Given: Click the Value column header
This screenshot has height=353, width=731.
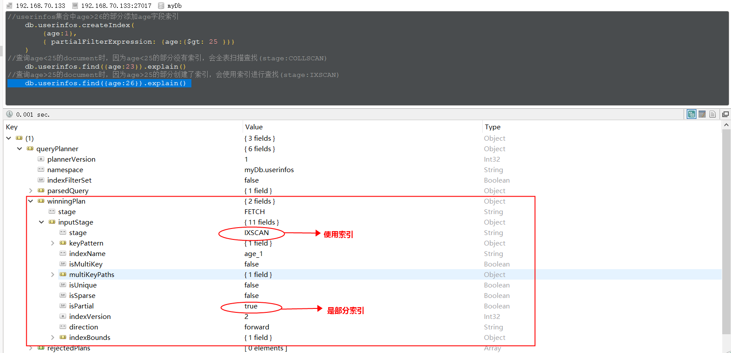Looking at the screenshot, I should [x=254, y=127].
